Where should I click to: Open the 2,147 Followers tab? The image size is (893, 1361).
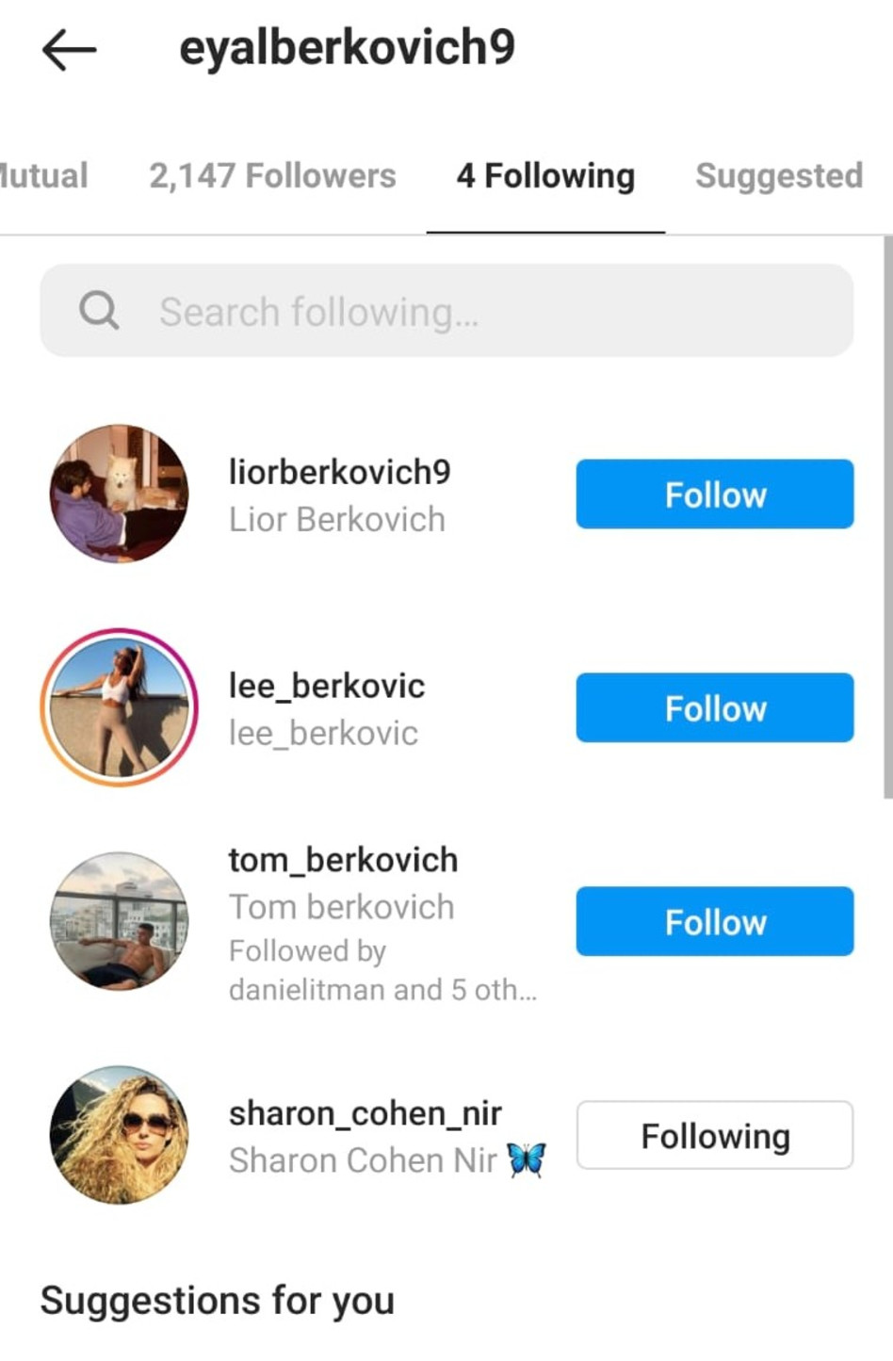[272, 176]
